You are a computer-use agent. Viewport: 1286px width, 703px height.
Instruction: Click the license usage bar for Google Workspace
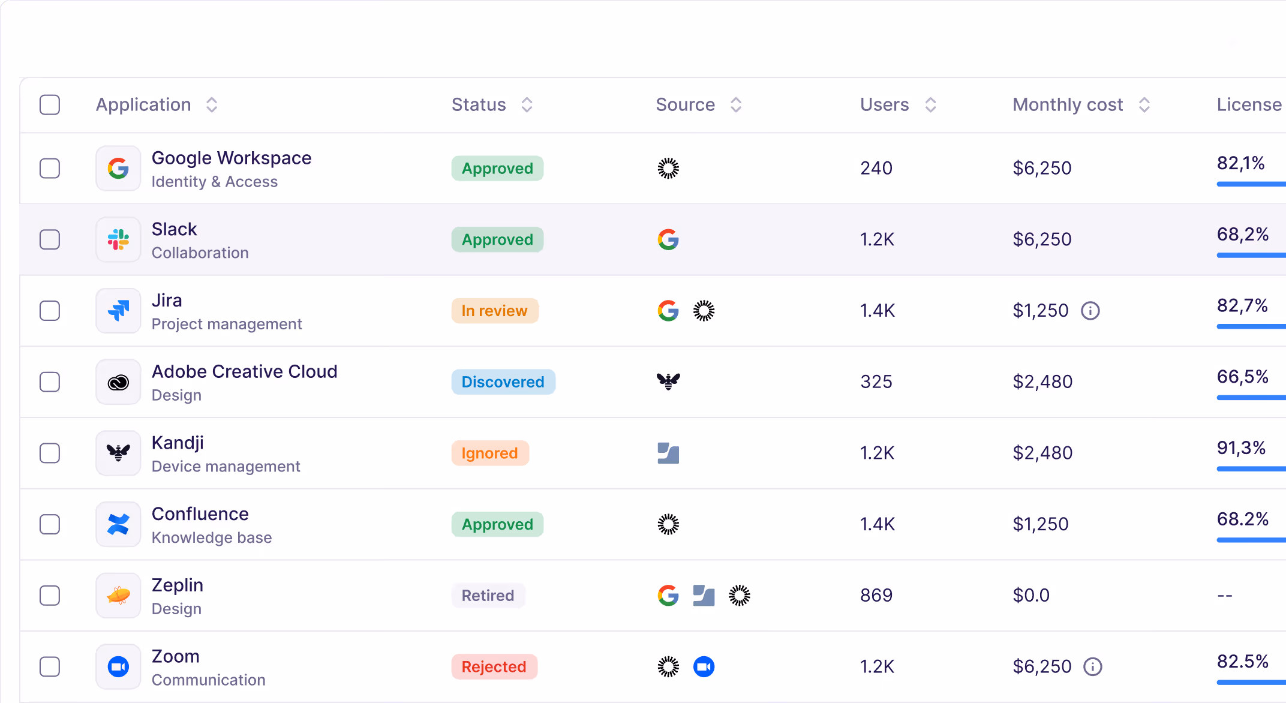[1251, 184]
